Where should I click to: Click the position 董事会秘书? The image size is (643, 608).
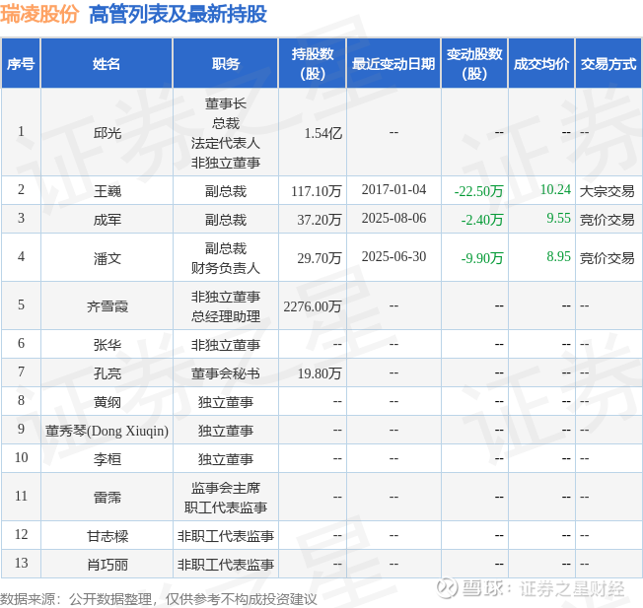pos(226,372)
